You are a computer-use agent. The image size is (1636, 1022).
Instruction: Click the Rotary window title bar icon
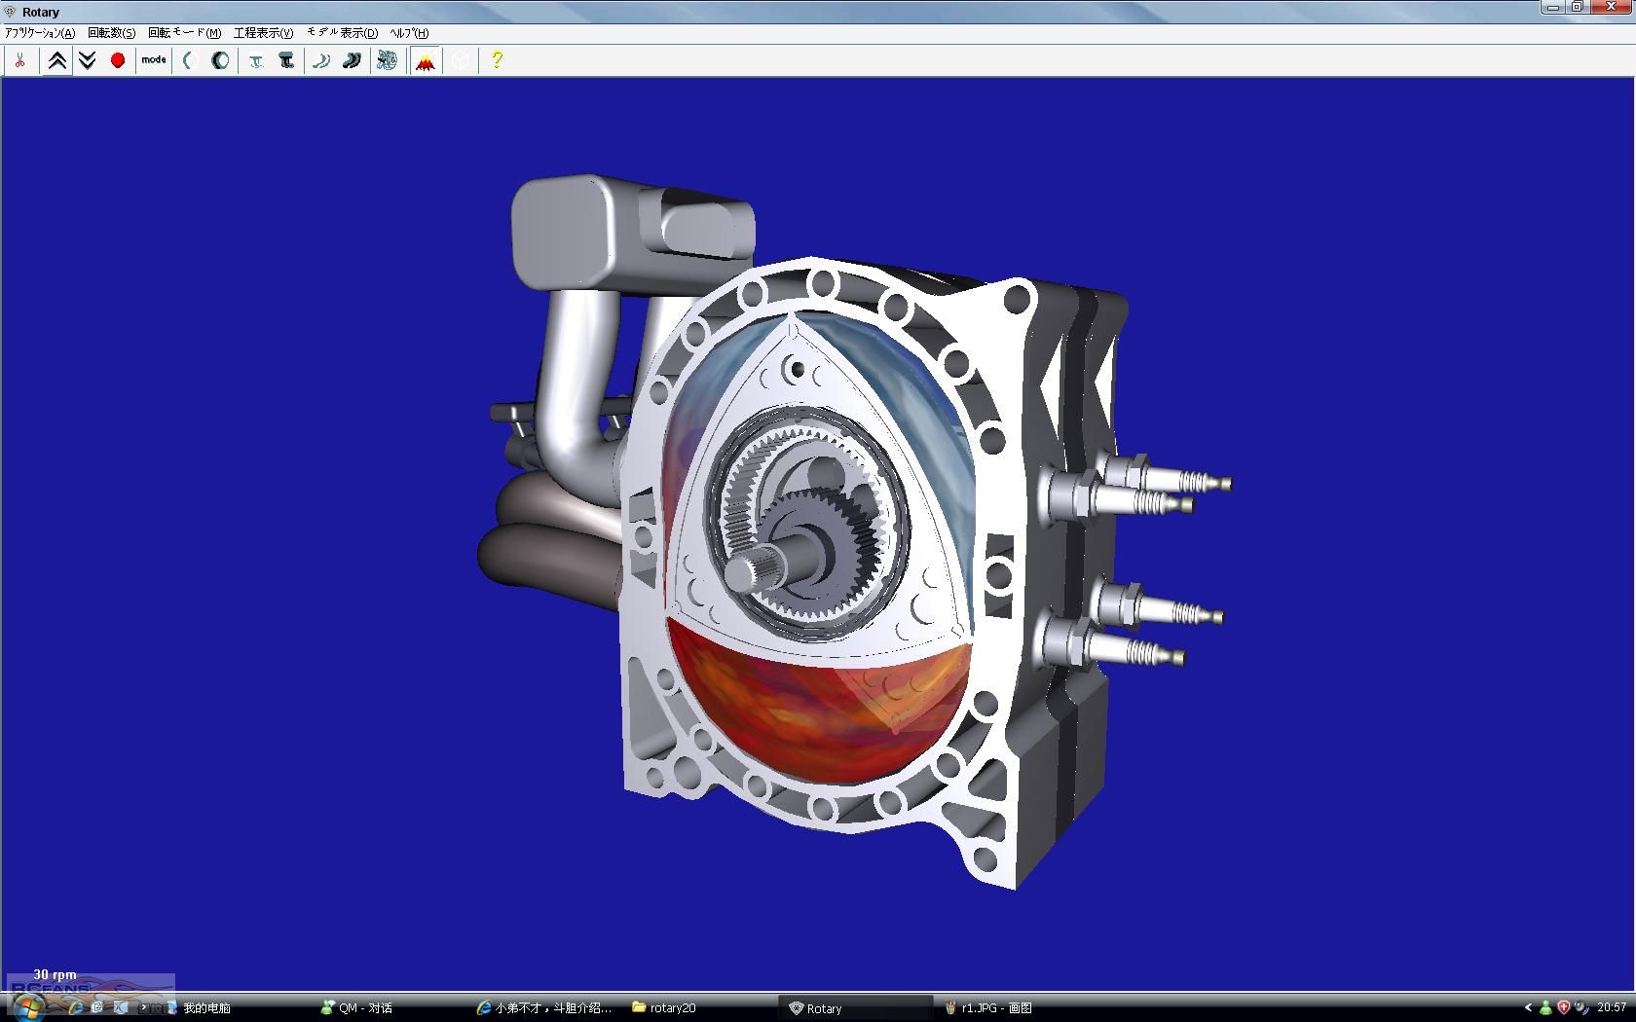coord(11,12)
